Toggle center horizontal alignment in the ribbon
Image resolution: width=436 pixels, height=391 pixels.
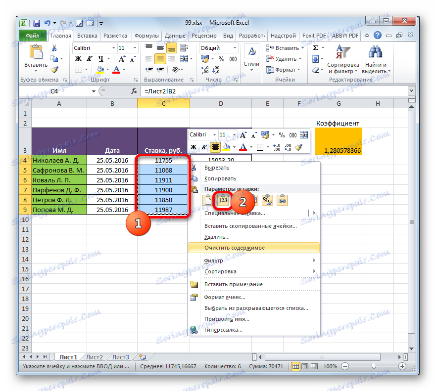tap(160, 59)
